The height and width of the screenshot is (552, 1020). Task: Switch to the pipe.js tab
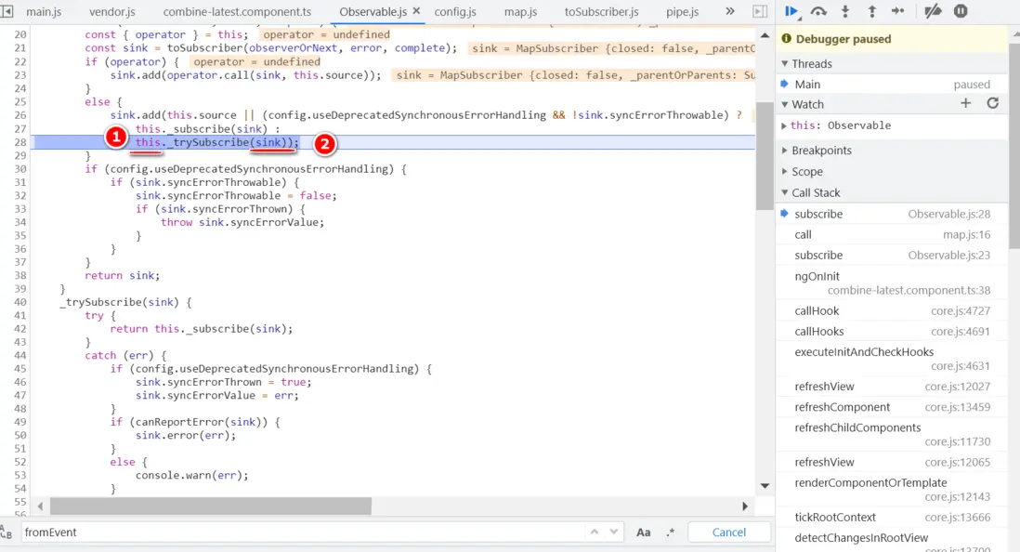coord(682,12)
